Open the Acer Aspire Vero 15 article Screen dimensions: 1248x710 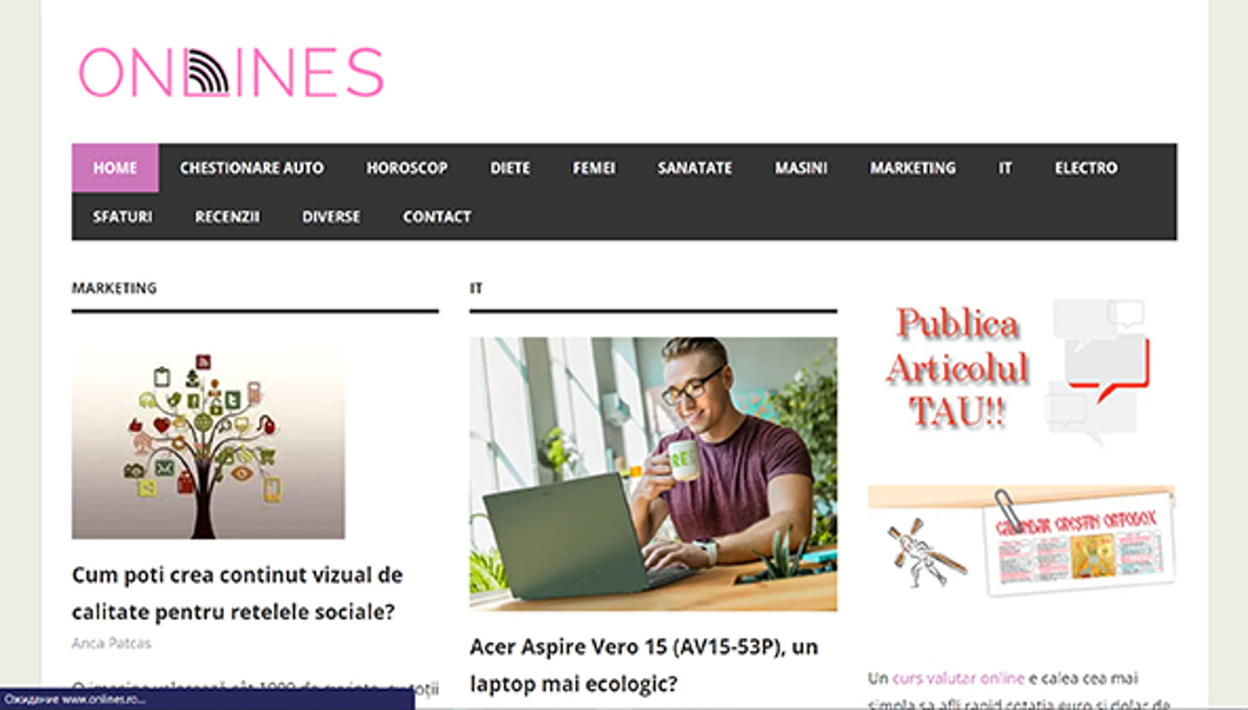(643, 665)
